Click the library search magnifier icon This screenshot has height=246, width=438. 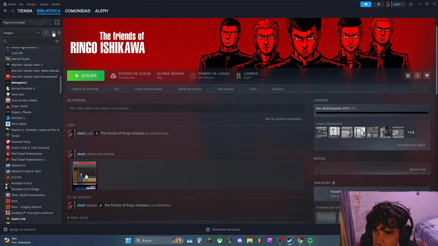tap(5, 41)
